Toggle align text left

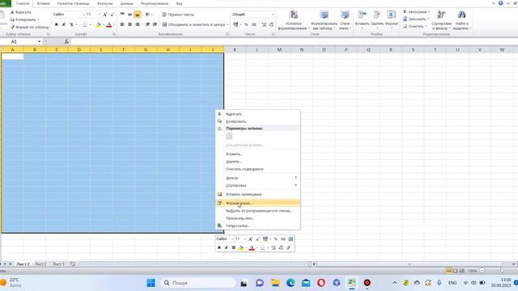tap(122, 24)
